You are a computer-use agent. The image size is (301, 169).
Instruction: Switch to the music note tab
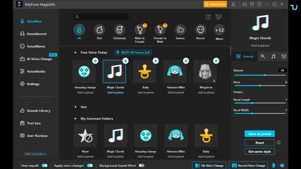point(273,56)
